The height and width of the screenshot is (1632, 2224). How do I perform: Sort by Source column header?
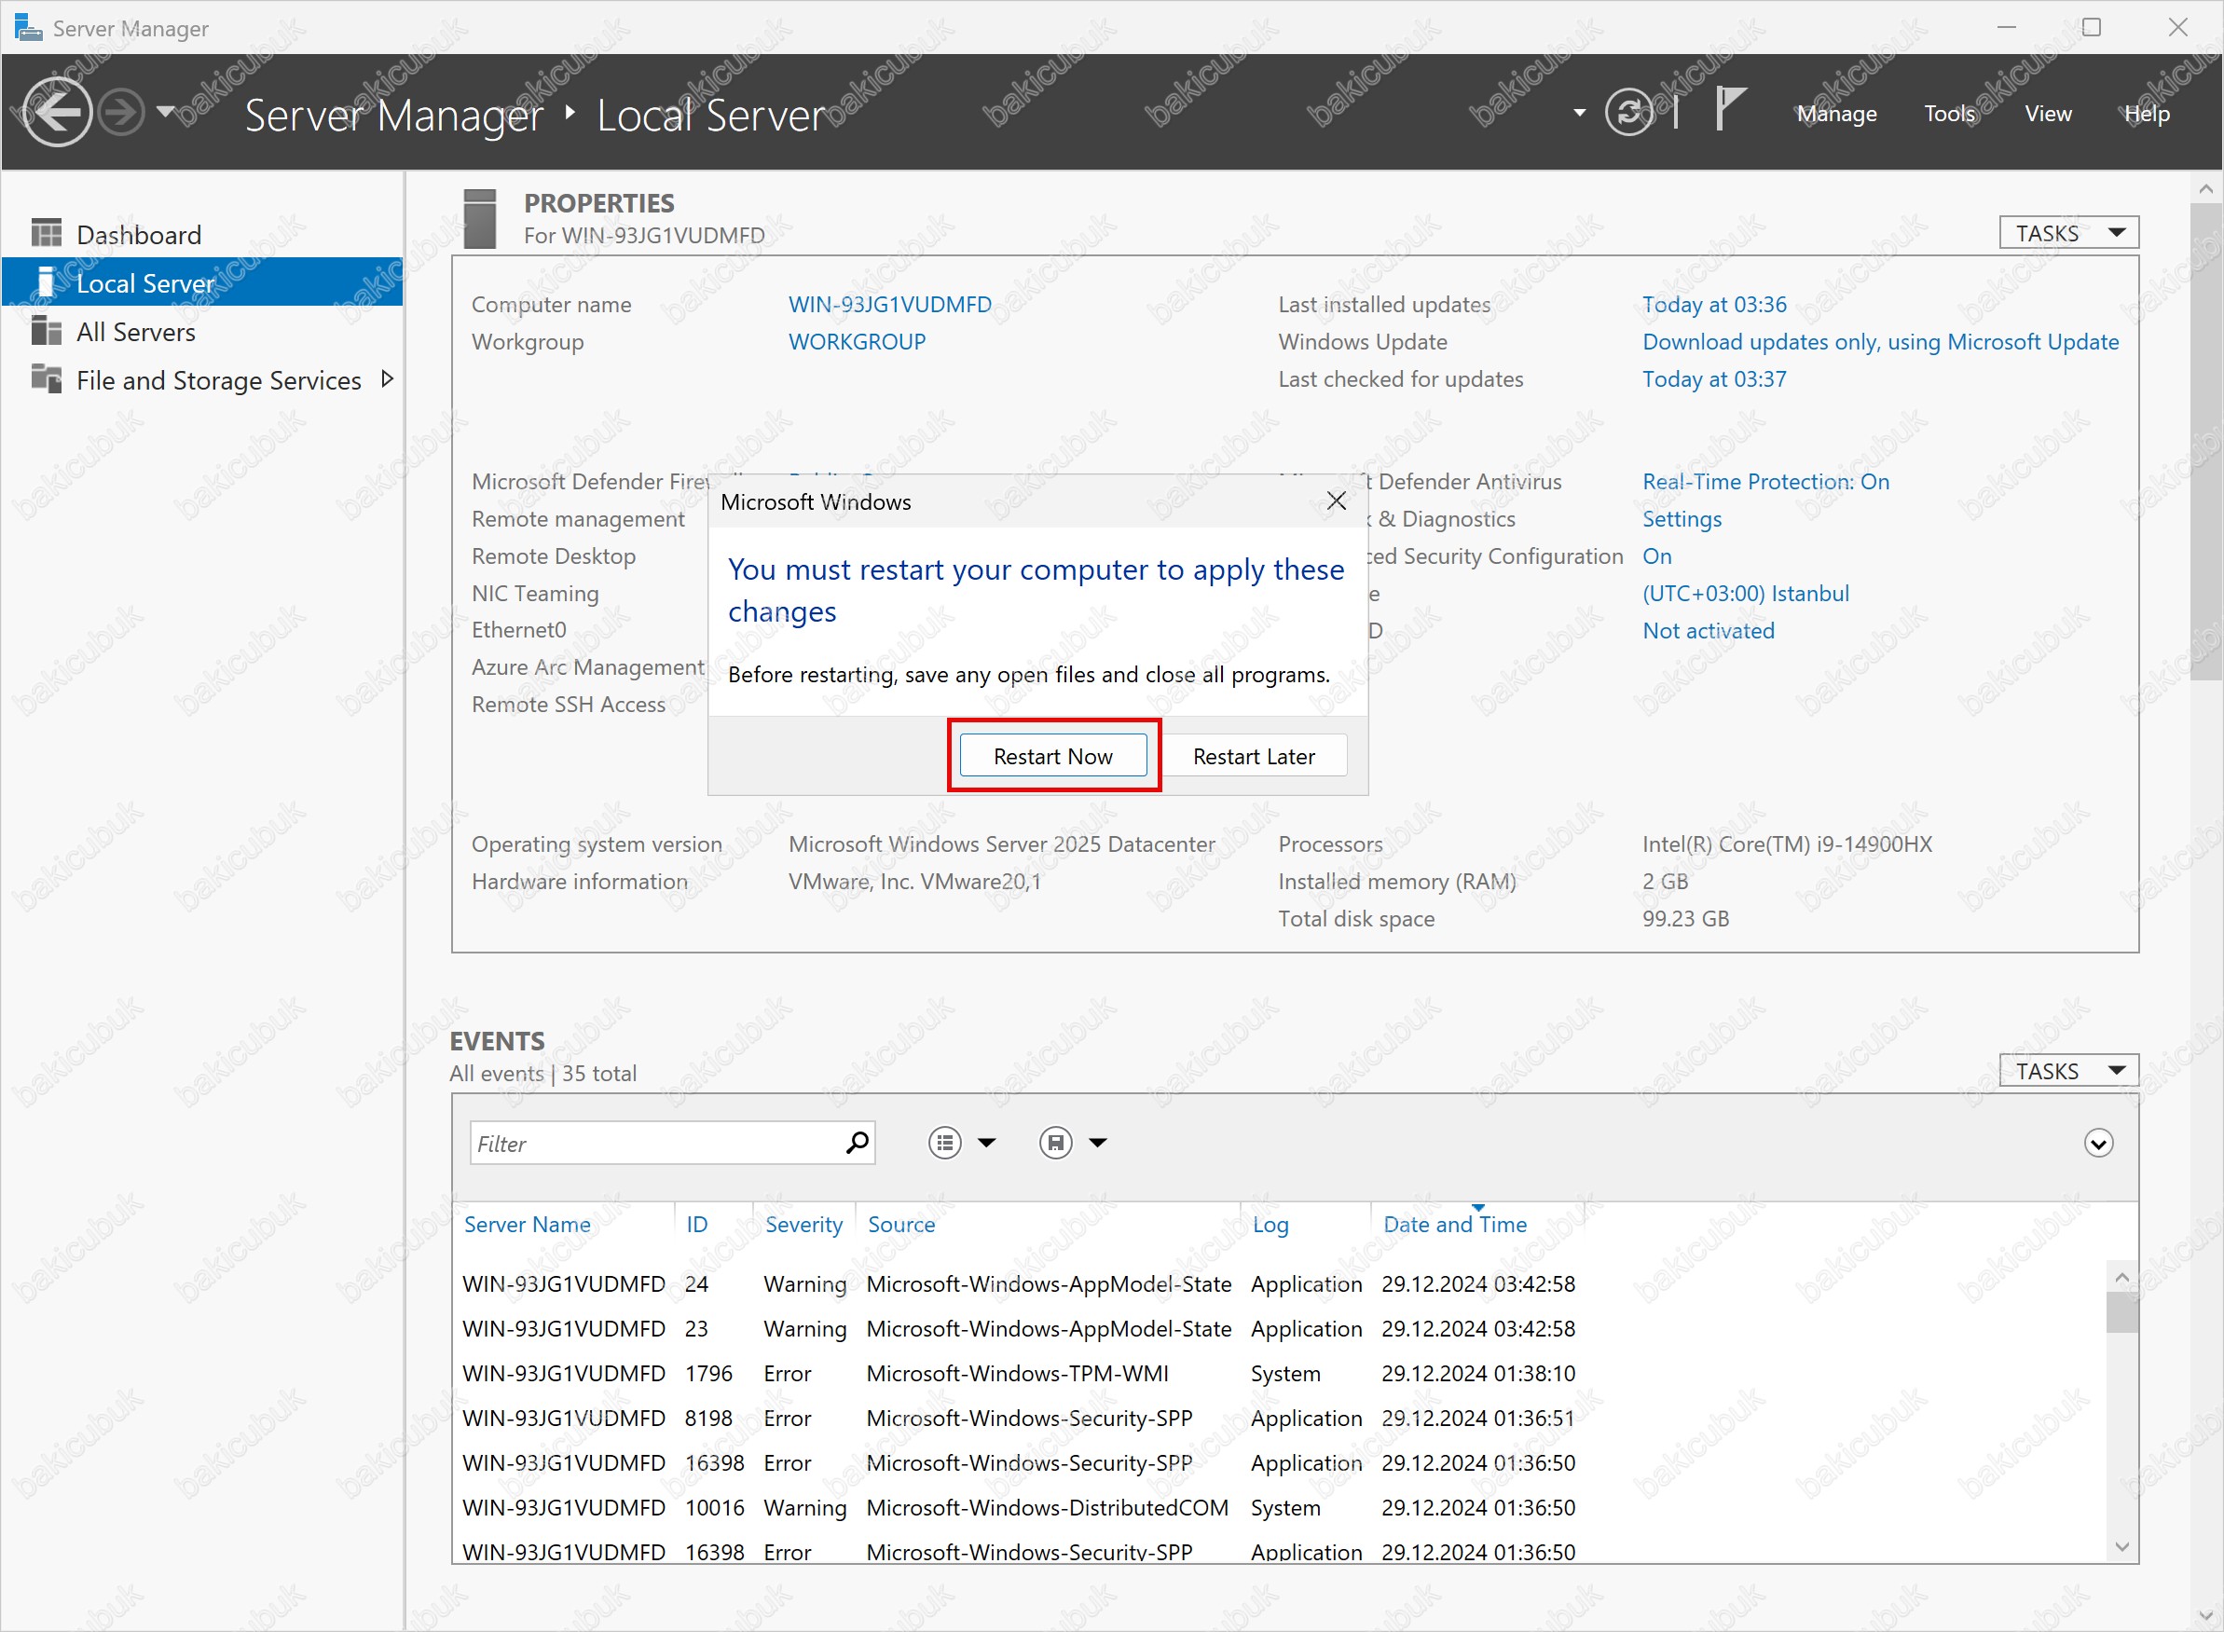tap(901, 1224)
